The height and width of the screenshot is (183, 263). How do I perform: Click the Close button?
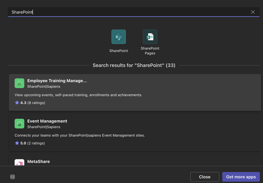(x=204, y=177)
